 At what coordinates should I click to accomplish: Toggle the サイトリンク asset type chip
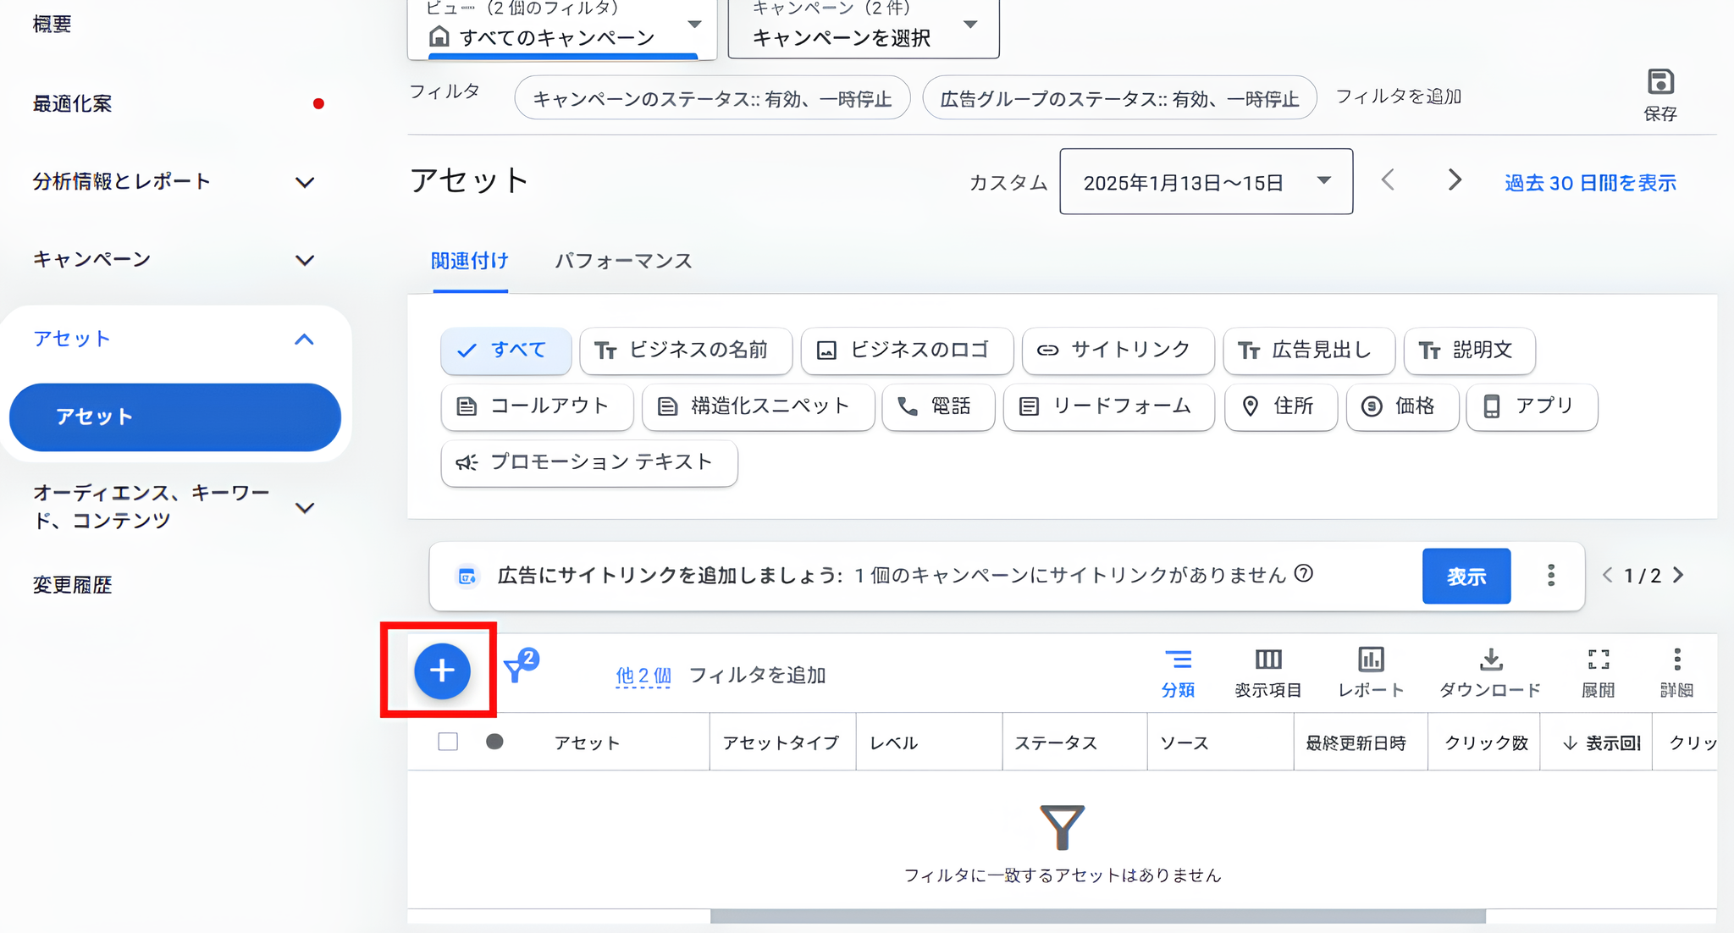coord(1118,351)
